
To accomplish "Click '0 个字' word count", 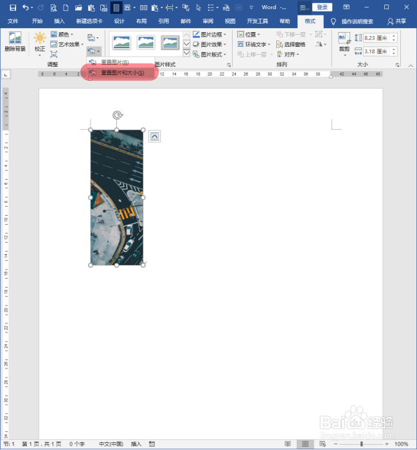I will (x=77, y=444).
